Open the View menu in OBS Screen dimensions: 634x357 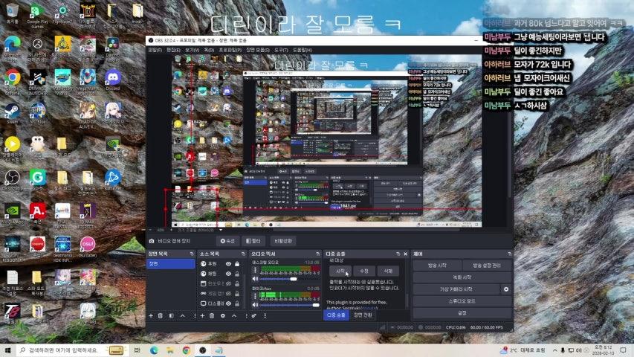click(192, 50)
